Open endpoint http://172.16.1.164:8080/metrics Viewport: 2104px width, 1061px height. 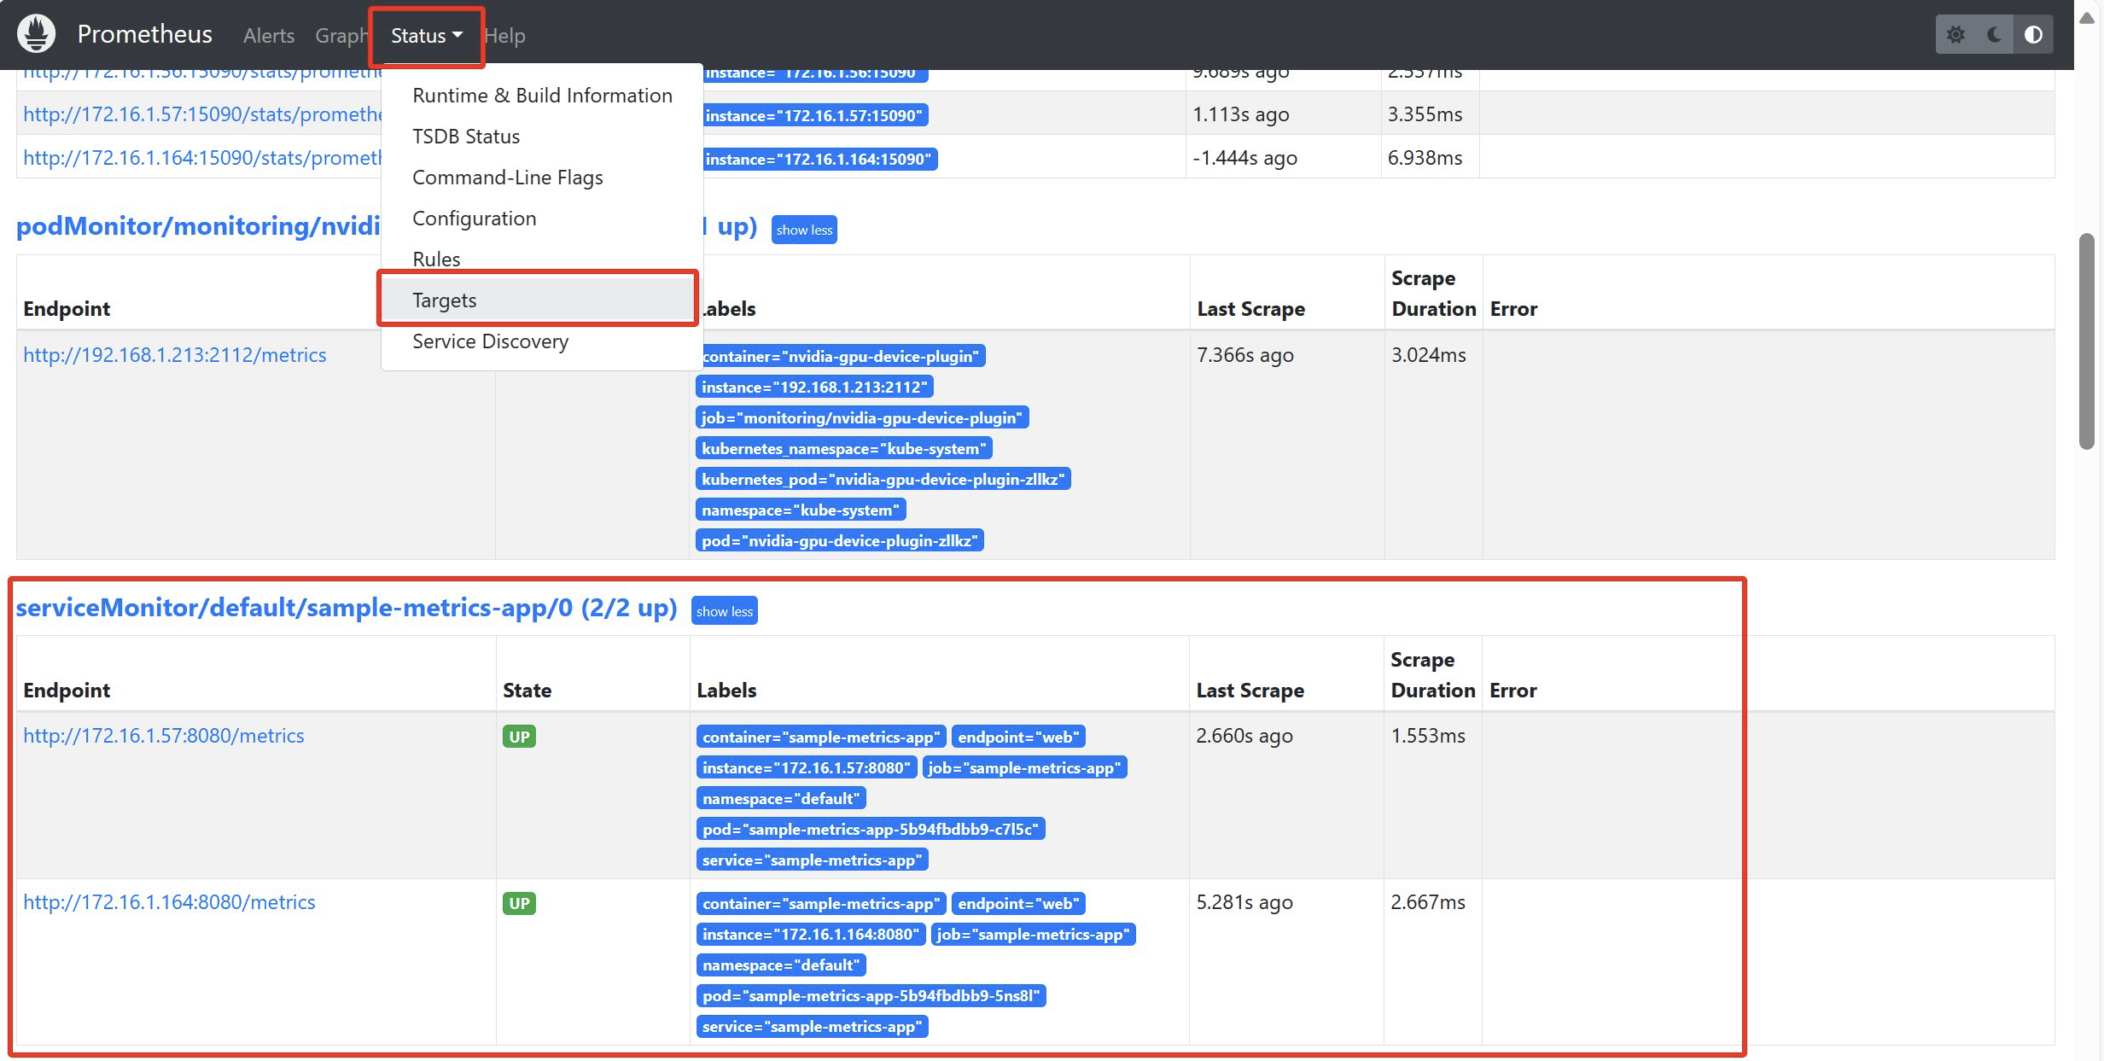click(x=169, y=902)
